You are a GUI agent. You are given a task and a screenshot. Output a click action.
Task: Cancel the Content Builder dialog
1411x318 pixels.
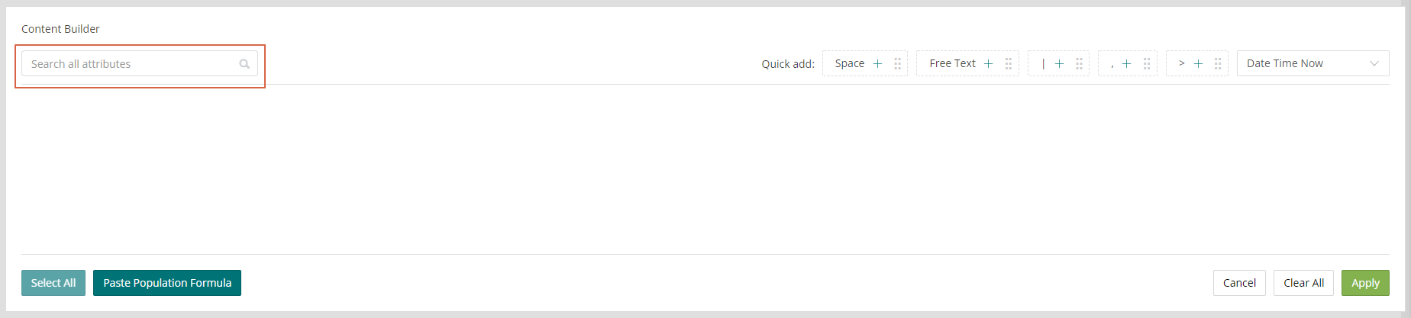[1239, 283]
